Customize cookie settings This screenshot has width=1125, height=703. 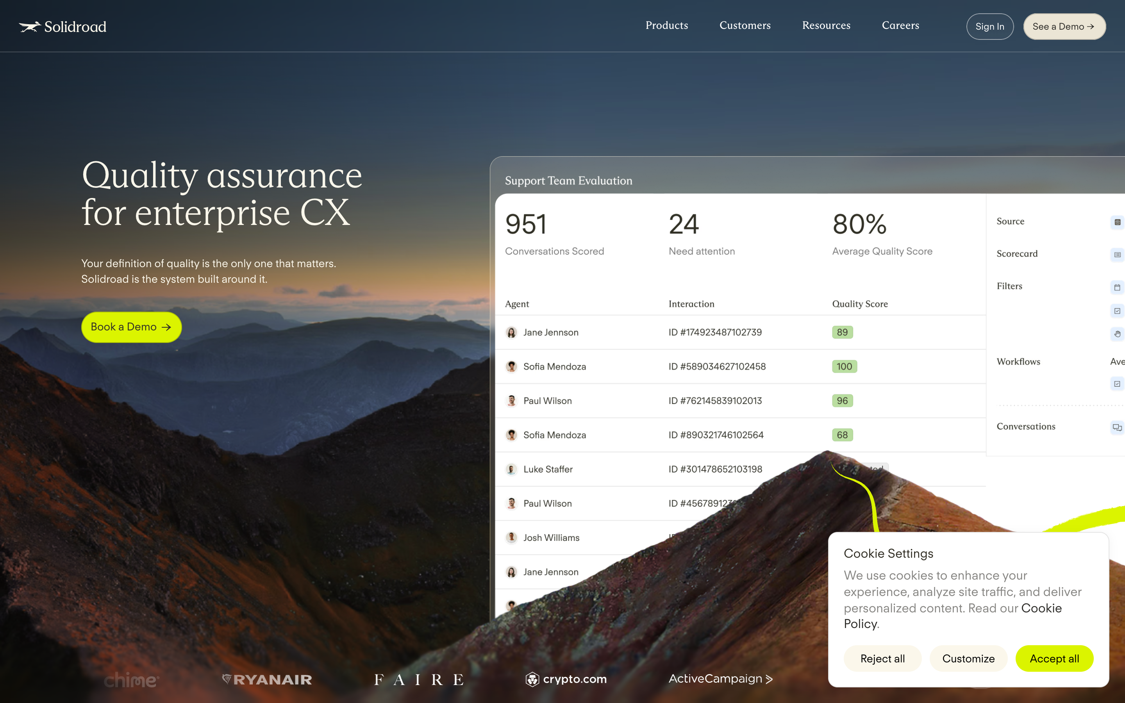point(968,658)
